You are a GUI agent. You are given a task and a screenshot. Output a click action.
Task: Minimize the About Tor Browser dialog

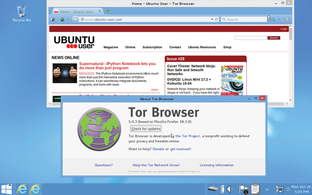tap(249, 99)
